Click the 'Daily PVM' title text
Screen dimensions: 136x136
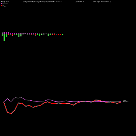point(5,2)
